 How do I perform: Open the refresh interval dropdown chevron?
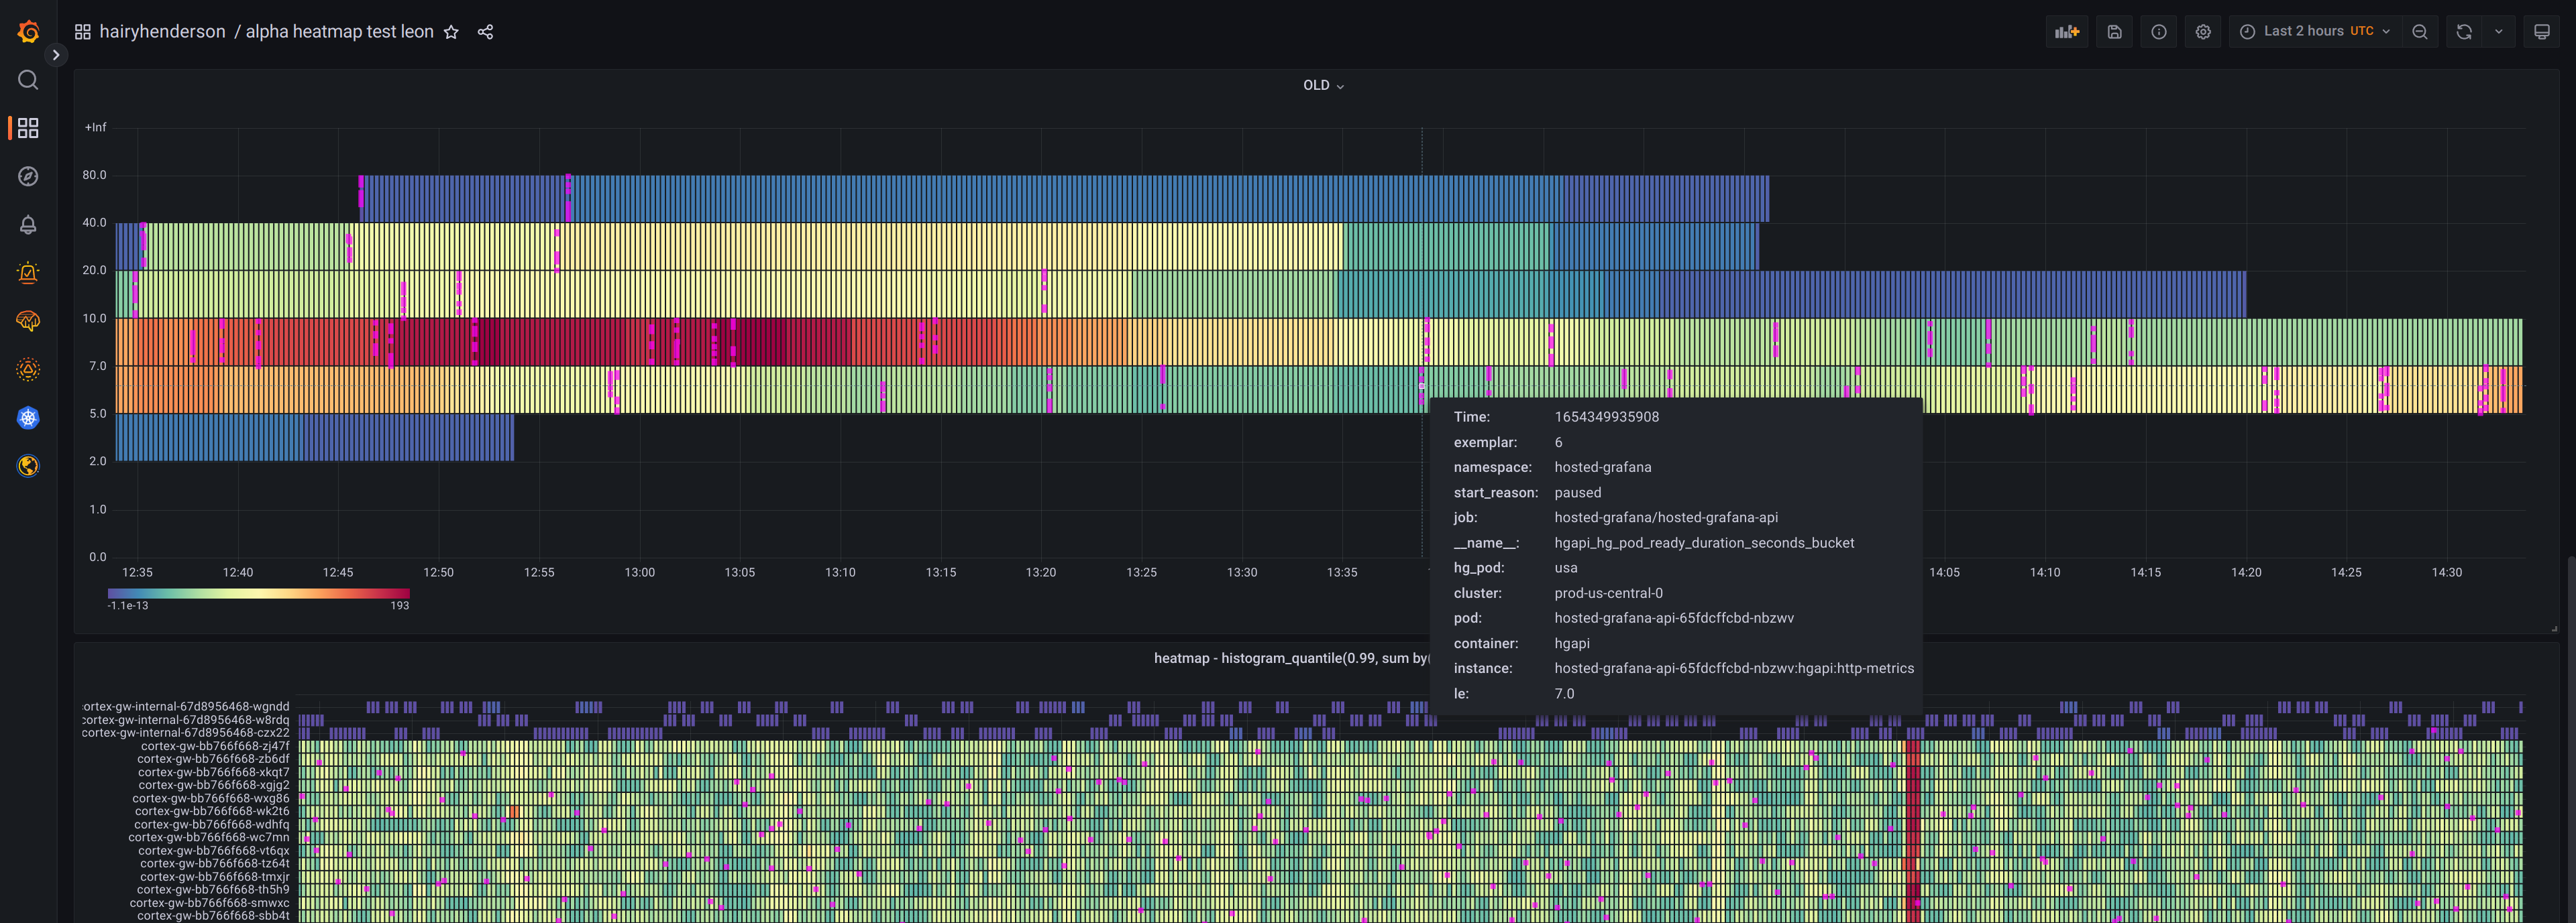point(2498,31)
